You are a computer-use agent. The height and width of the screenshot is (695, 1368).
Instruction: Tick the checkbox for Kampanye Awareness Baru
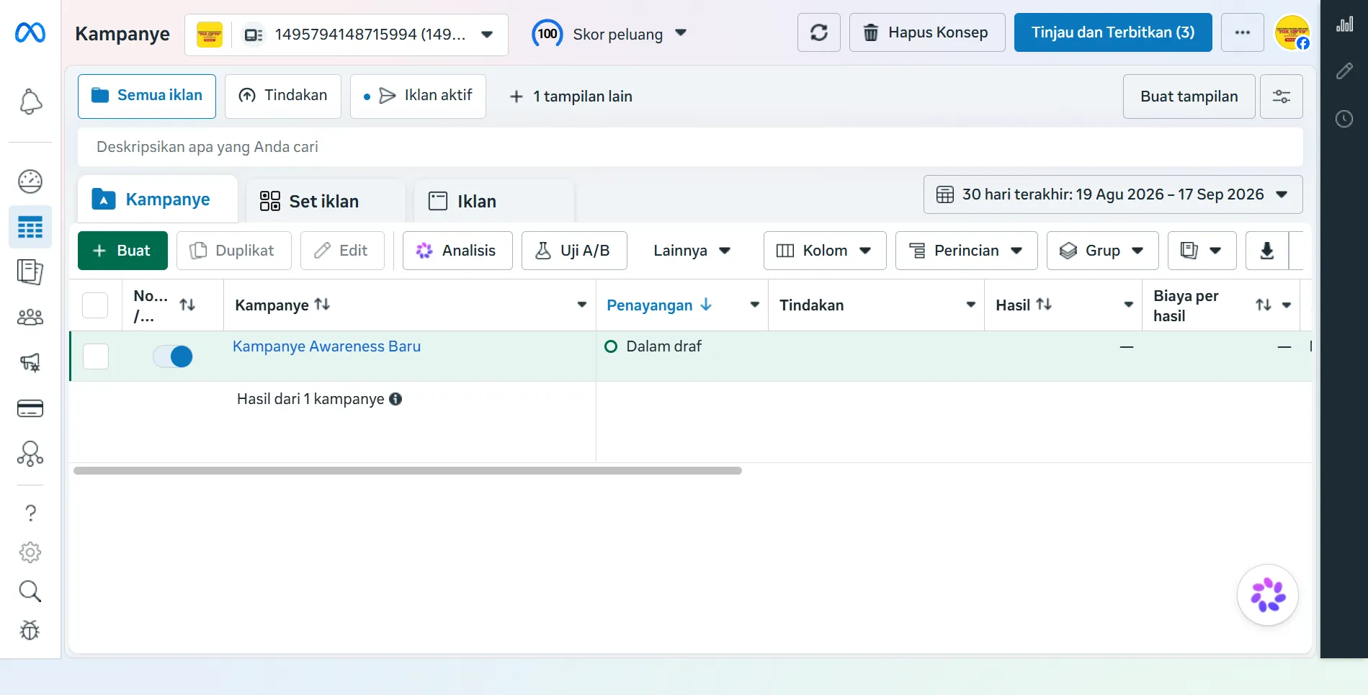click(96, 357)
